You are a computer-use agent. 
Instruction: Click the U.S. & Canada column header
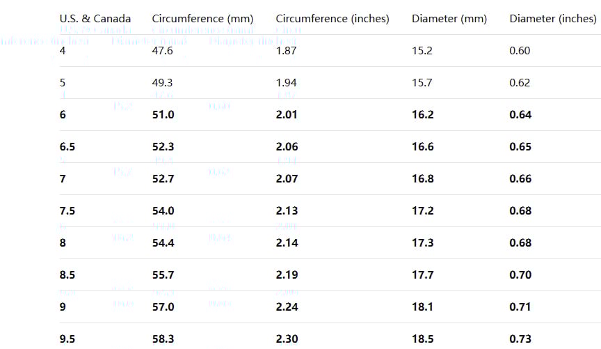(95, 19)
